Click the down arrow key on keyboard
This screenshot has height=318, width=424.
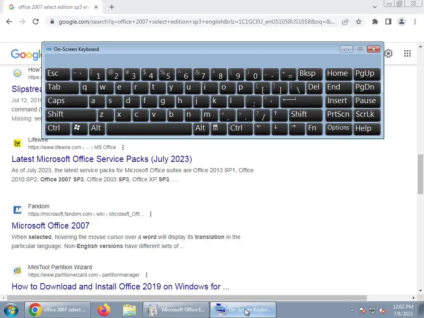pos(279,129)
